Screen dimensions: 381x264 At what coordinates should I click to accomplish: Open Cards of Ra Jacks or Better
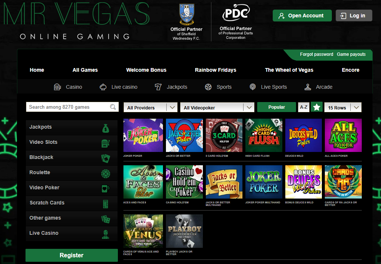[x=343, y=182]
